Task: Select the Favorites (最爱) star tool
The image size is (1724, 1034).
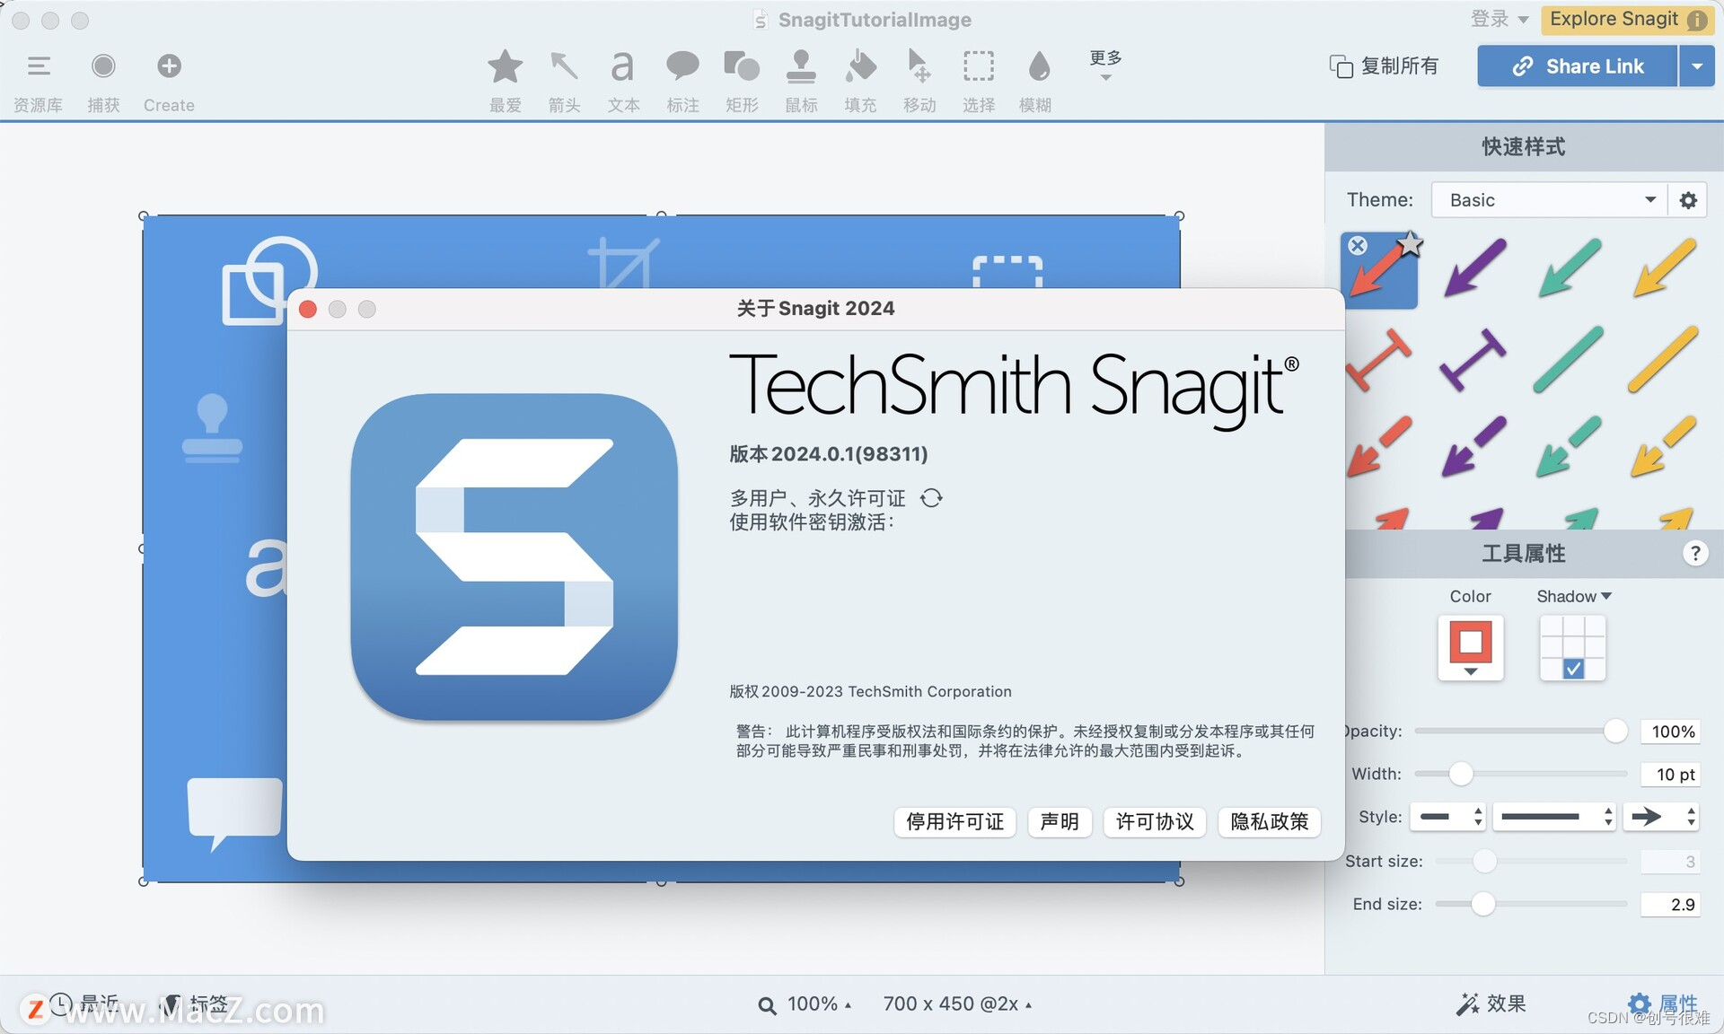Action: (505, 66)
